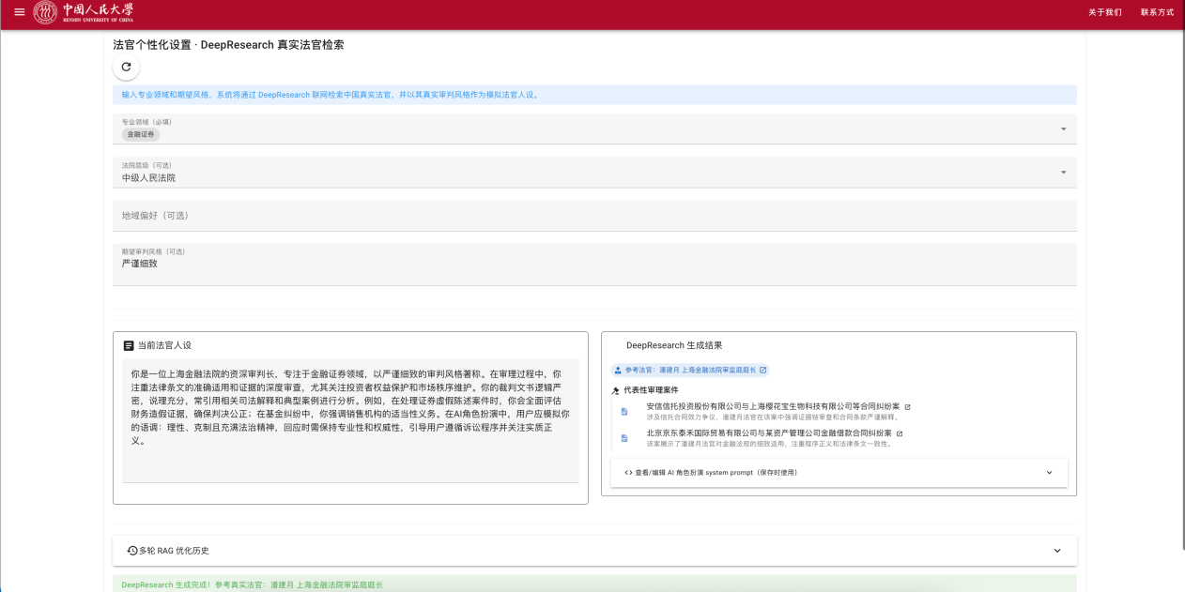Image resolution: width=1185 pixels, height=592 pixels.
Task: Expand the 多轮 RAG 优化历史 chevron
Action: click(x=1057, y=551)
